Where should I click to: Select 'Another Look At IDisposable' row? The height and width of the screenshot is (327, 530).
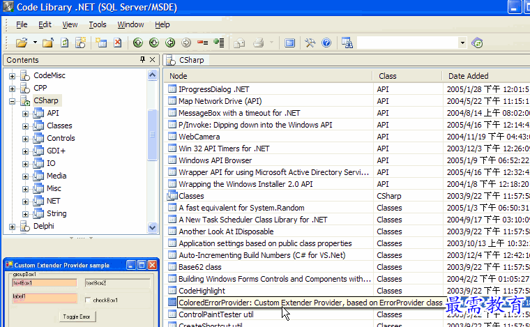[x=226, y=231]
